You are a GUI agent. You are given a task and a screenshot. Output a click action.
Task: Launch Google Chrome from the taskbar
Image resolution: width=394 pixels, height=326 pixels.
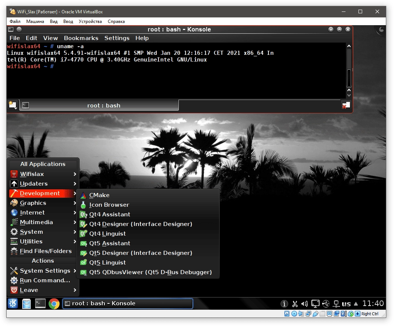(54, 304)
